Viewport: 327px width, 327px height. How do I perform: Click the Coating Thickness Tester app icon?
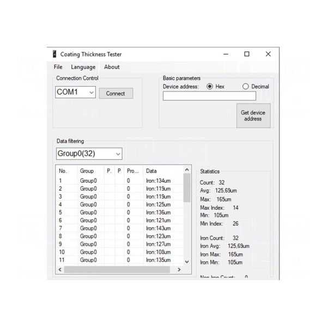(x=54, y=55)
